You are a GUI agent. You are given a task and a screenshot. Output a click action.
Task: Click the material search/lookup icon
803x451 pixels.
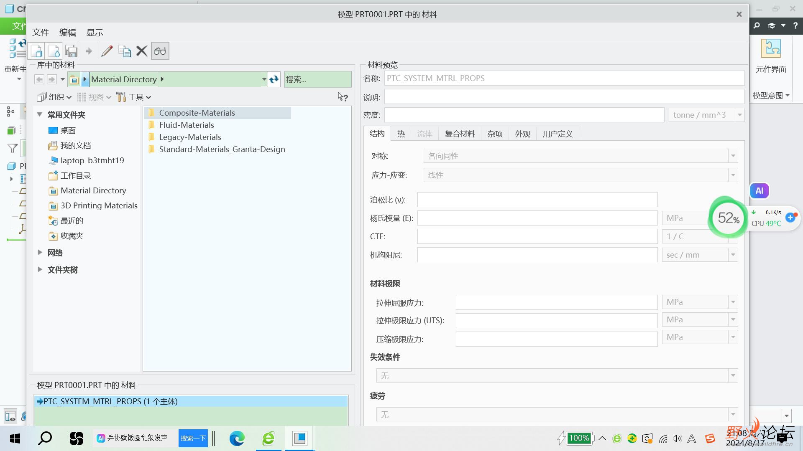[x=160, y=51]
